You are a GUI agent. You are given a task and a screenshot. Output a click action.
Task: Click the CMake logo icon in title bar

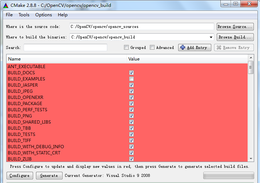pos(6,5)
